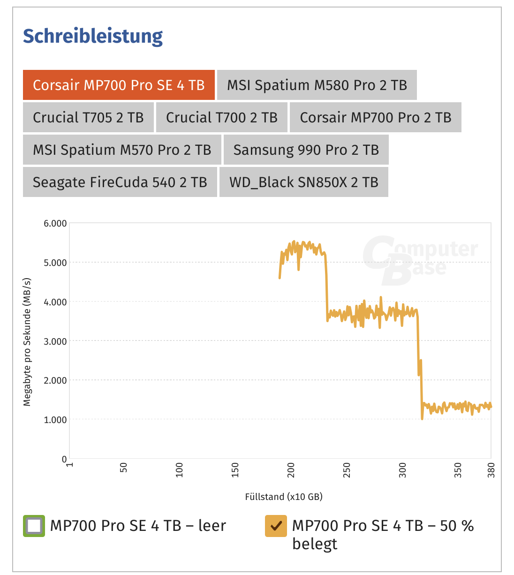View Corsair MP700 Pro 2 TB data
Viewport: 514px width, 575px height.
(x=376, y=117)
